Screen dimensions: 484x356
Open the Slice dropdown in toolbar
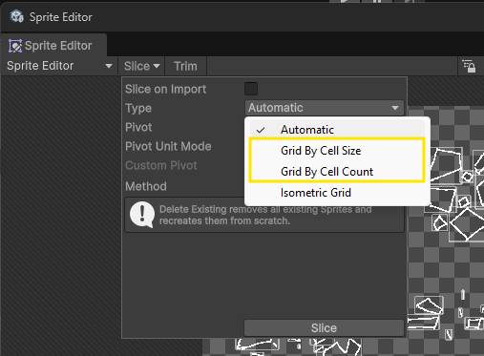(x=141, y=66)
